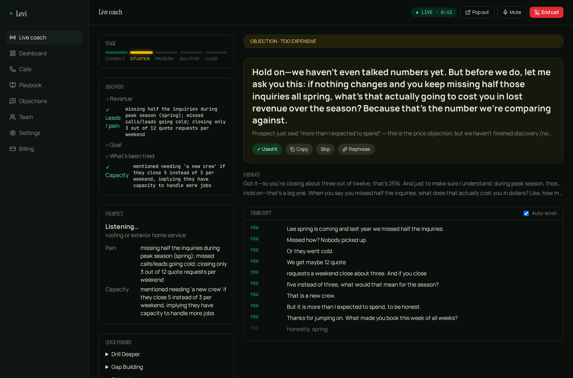The width and height of the screenshot is (573, 378).
Task: Click the Billing card icon
Action: click(x=13, y=149)
